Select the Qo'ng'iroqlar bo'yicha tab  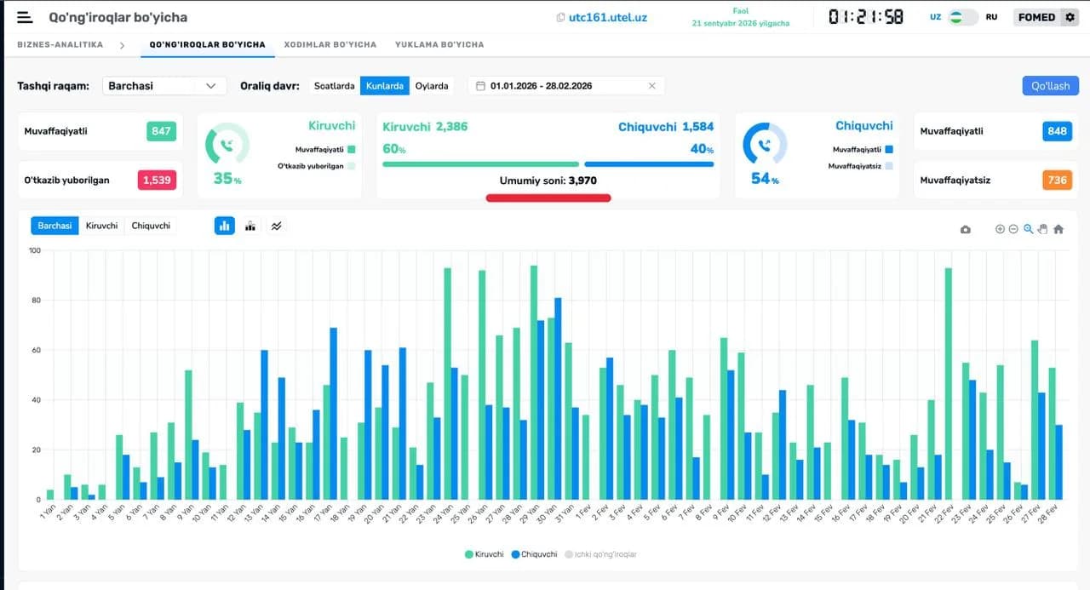tap(208, 44)
